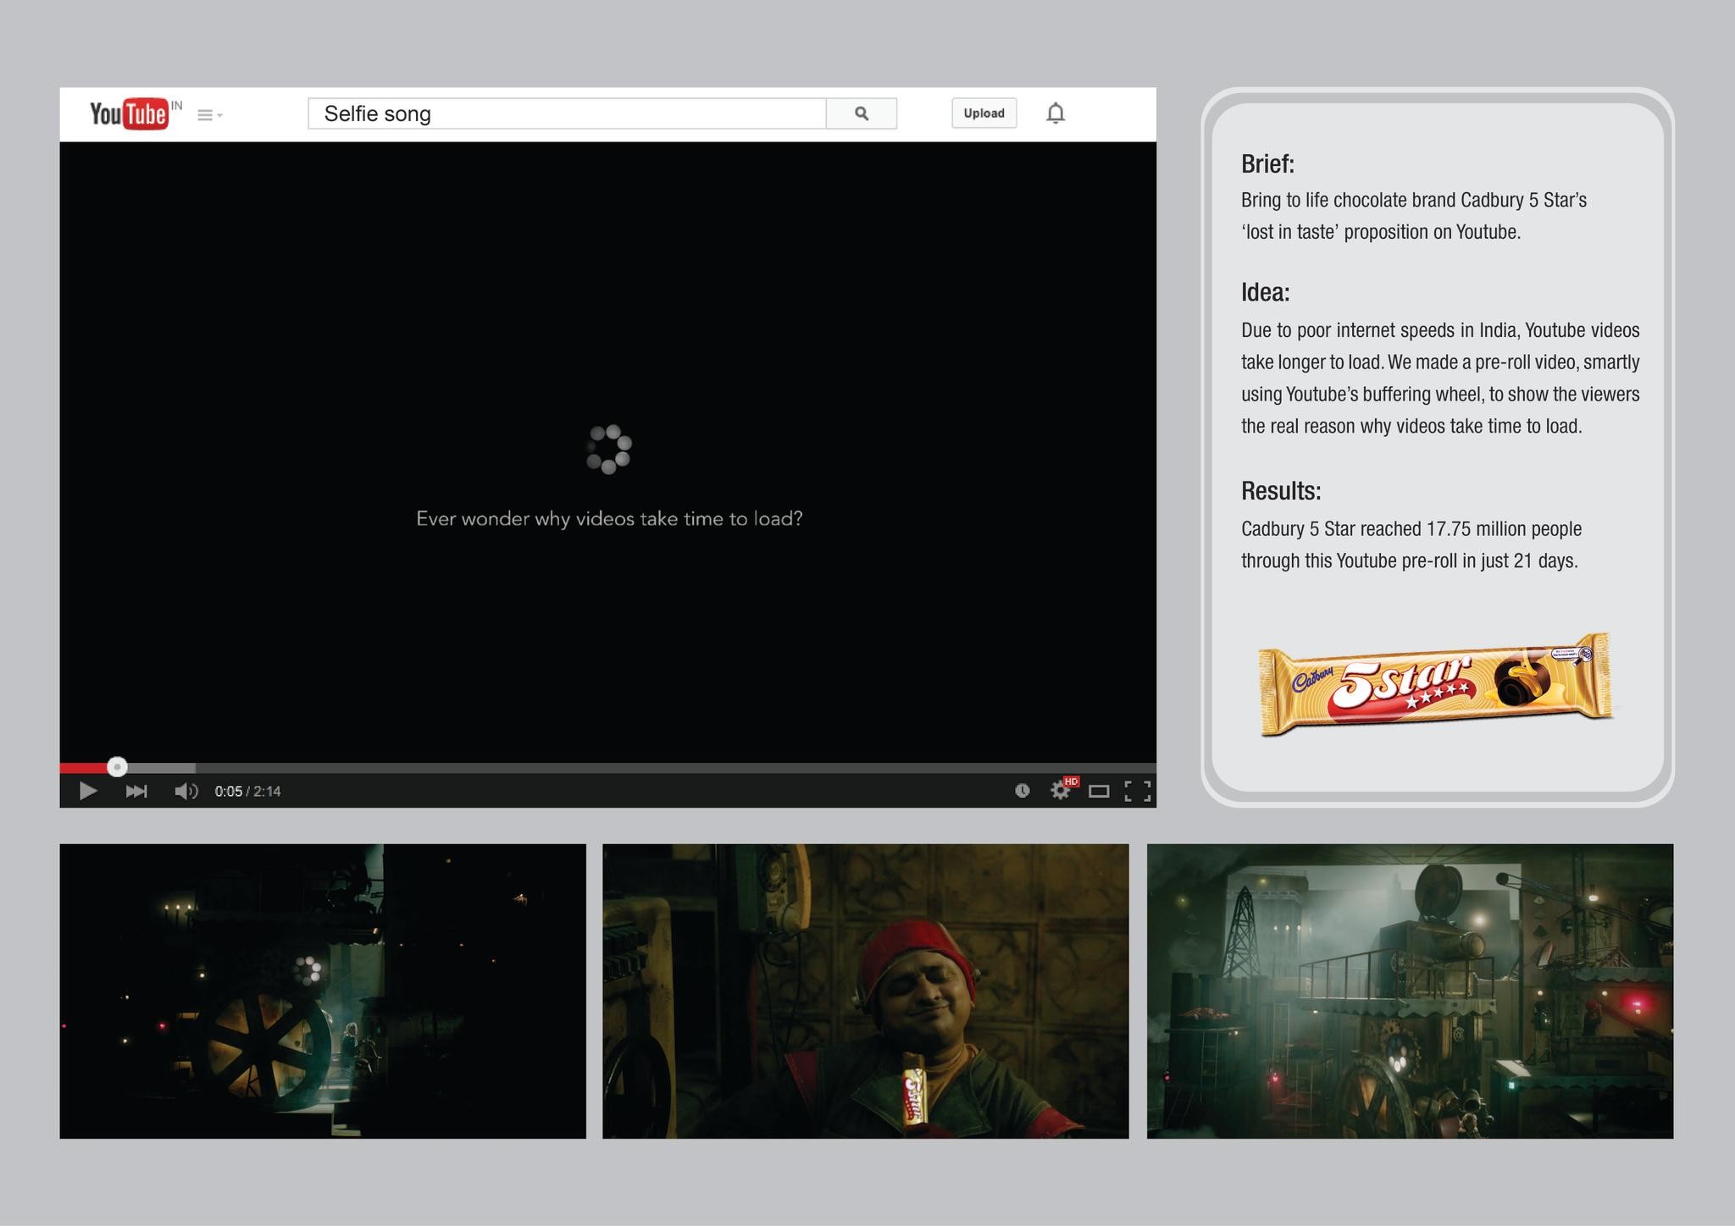Open the guide menu dropdown beside the logo
The image size is (1735, 1226).
(209, 115)
